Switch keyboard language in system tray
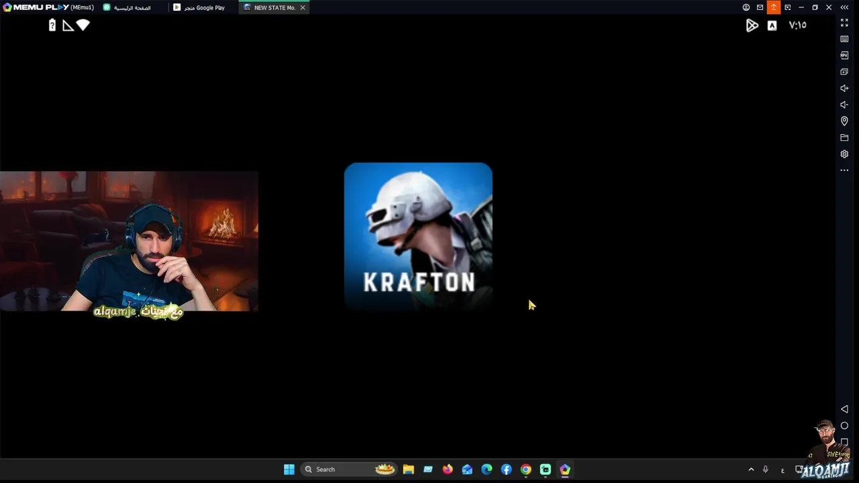This screenshot has height=483, width=859. [x=782, y=470]
